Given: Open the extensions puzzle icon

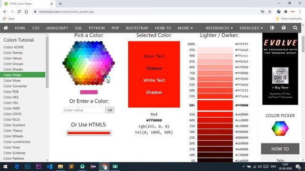Looking at the screenshot, I should [x=285, y=11].
